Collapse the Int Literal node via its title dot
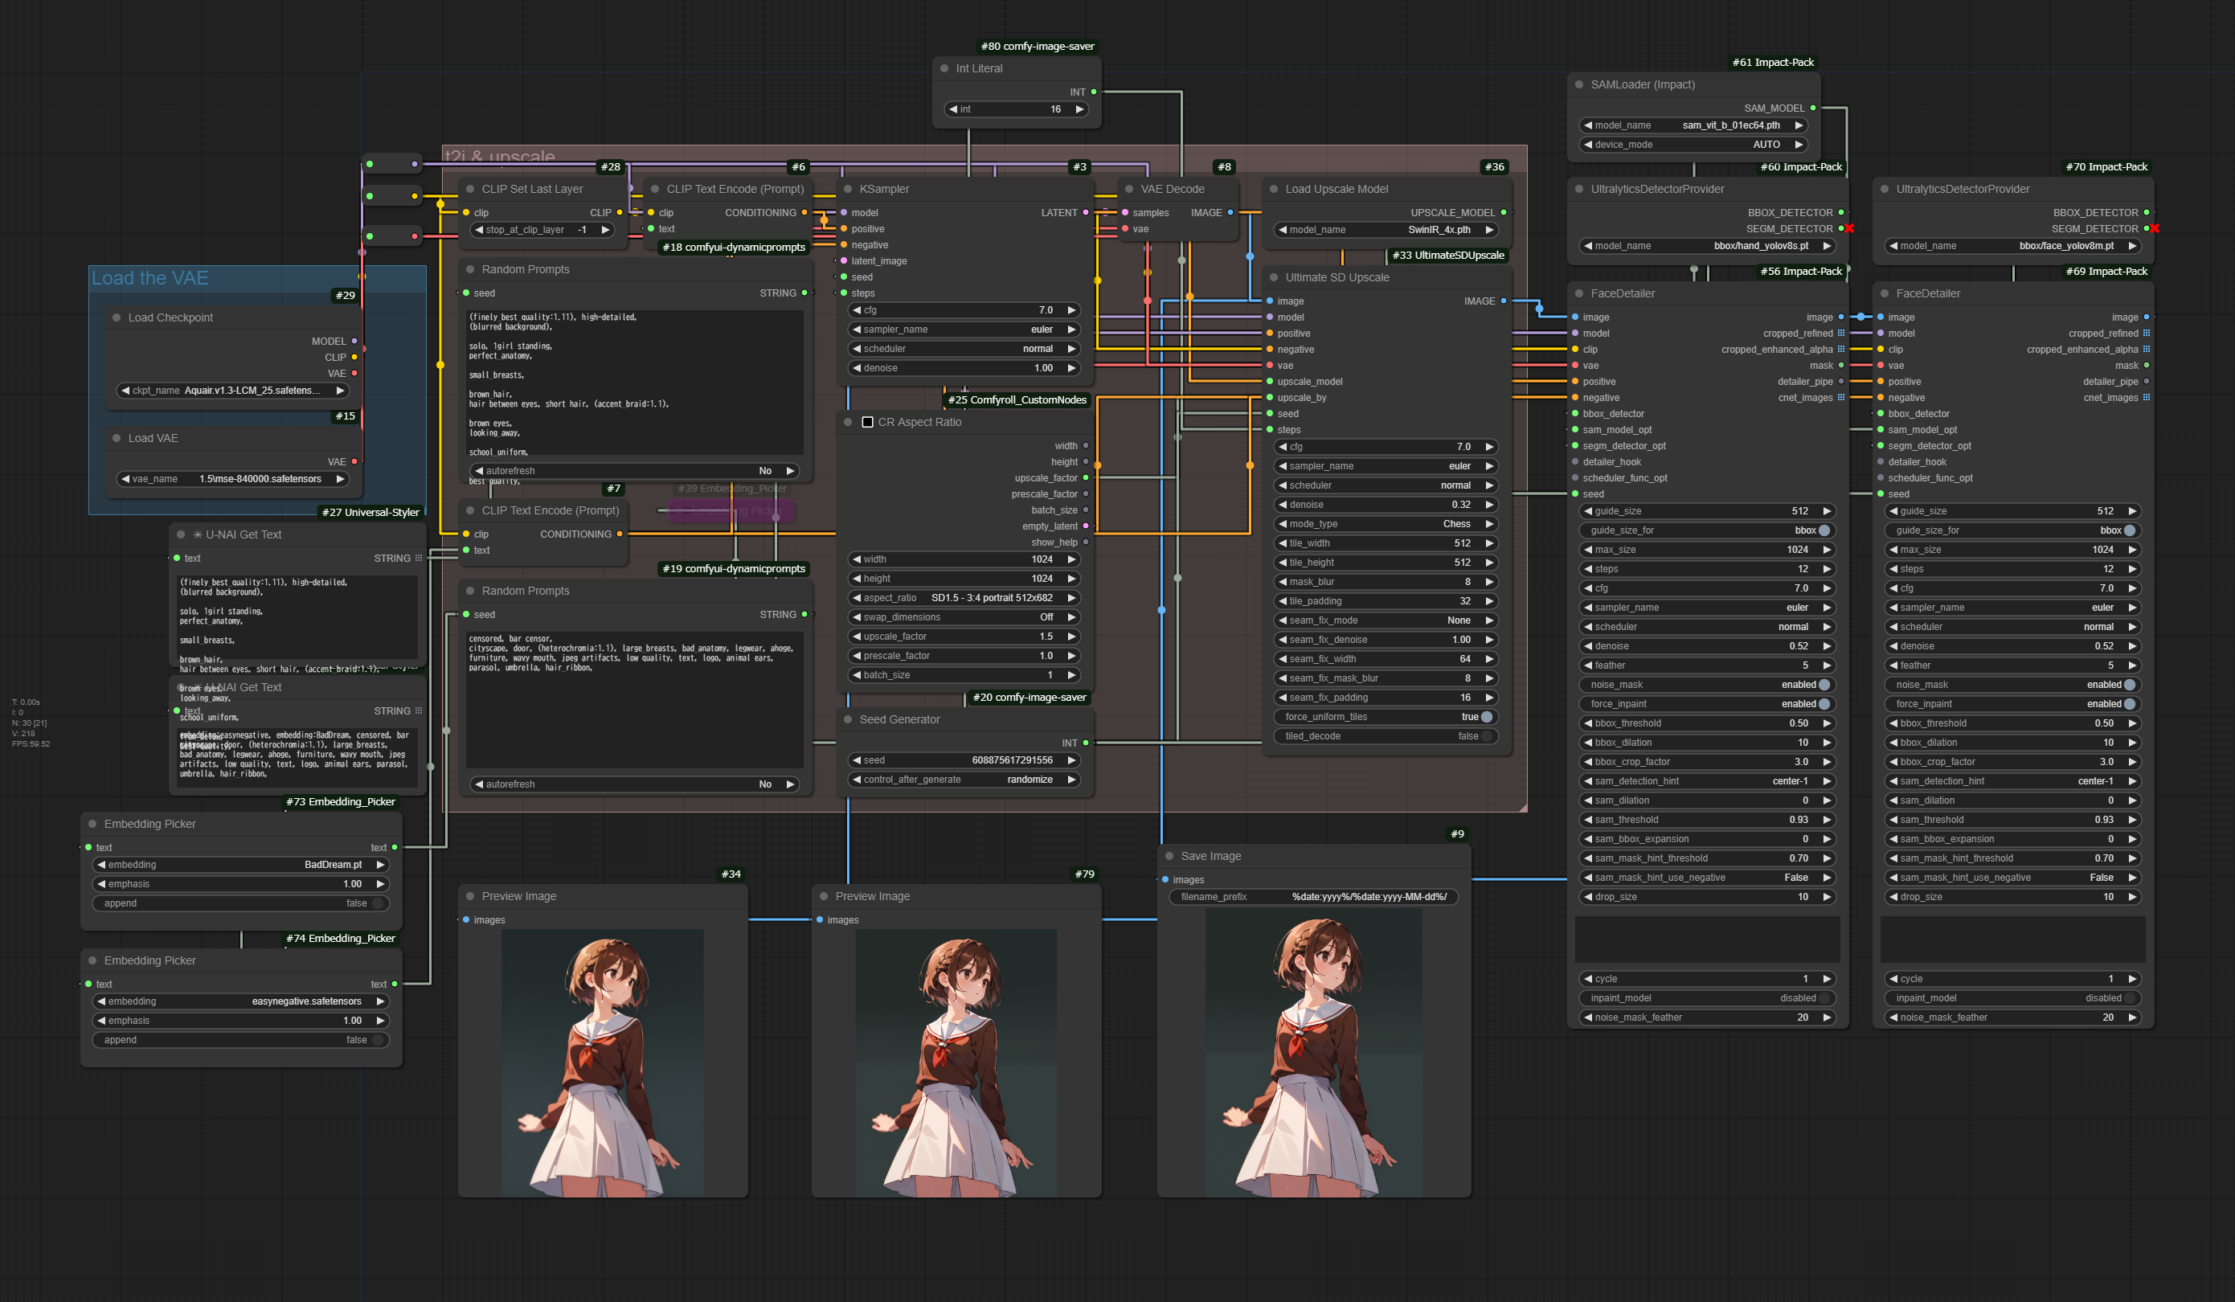This screenshot has width=2235, height=1302. pyautogui.click(x=944, y=68)
